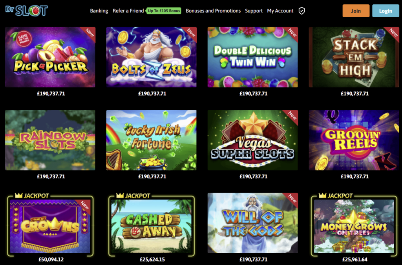Click the orange Join button

[356, 11]
